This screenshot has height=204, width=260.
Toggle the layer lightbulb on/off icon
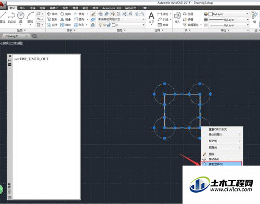(100, 25)
